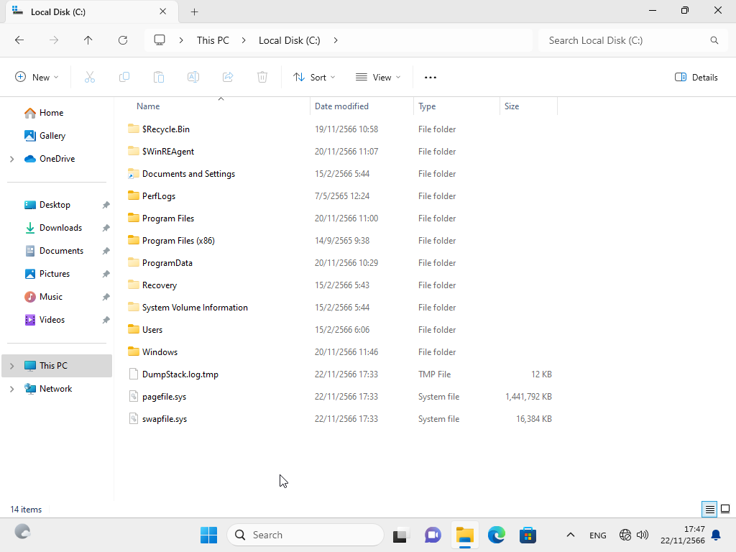
Task: Click the Up directory arrow
Action: pyautogui.click(x=88, y=40)
